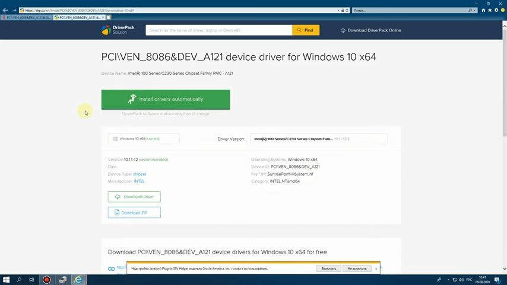Open the Internet Explorer taskbar icon
The width and height of the screenshot is (507, 285).
78,280
